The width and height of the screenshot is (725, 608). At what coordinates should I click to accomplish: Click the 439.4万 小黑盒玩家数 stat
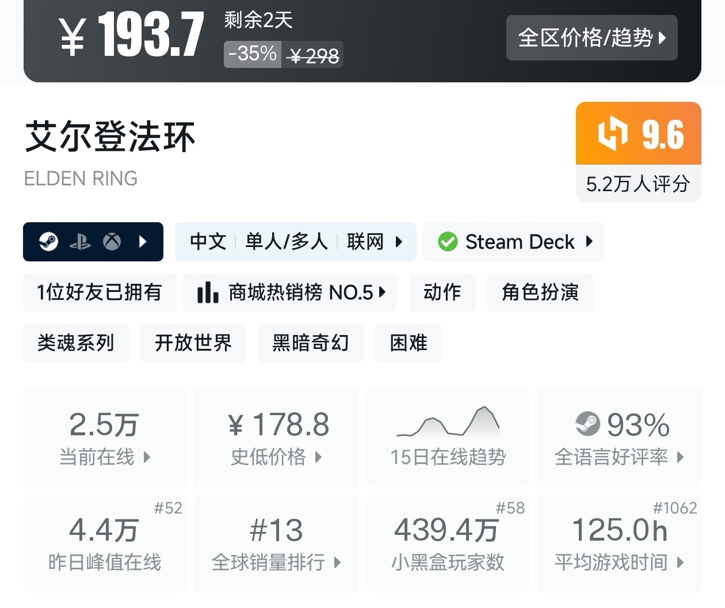pos(448,544)
